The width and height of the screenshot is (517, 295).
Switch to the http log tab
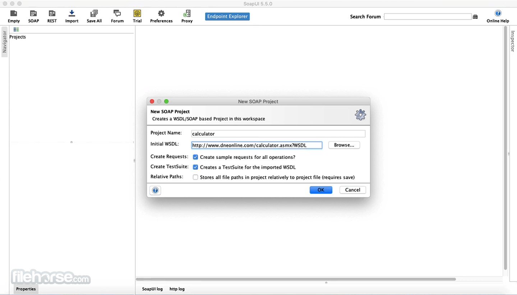pos(177,289)
